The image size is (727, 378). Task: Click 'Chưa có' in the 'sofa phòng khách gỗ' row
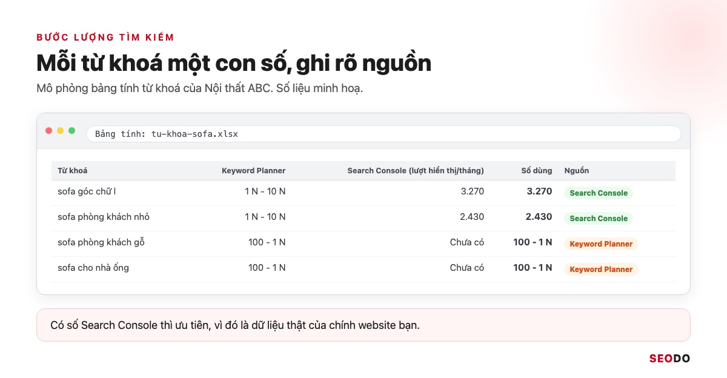coord(467,242)
